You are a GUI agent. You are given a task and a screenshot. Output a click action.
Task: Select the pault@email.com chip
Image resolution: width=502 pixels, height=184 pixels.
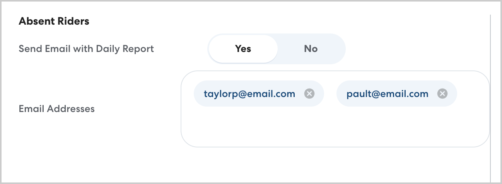387,94
